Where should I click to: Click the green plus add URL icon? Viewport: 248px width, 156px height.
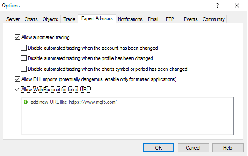(26, 102)
